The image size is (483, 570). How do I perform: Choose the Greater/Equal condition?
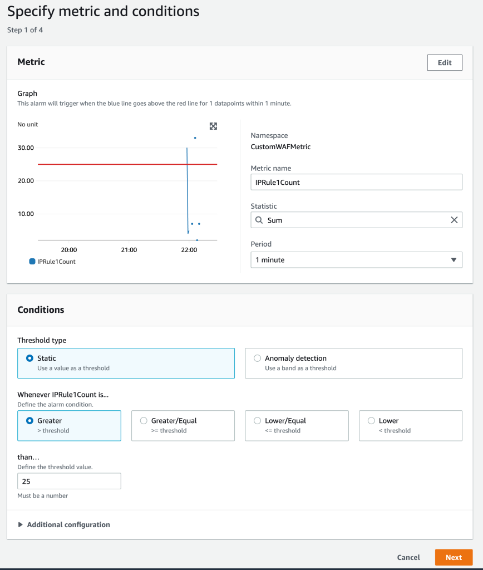point(144,420)
